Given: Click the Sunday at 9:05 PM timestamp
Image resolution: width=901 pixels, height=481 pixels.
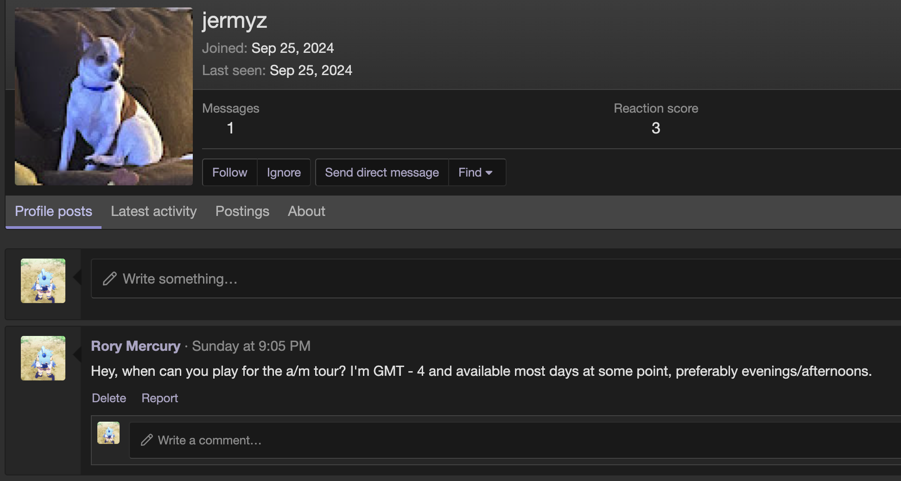Looking at the screenshot, I should 251,346.
